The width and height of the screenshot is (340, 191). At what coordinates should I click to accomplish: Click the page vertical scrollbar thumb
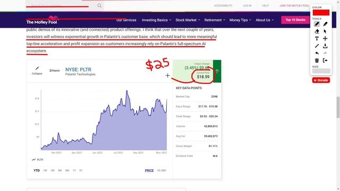point(338,107)
